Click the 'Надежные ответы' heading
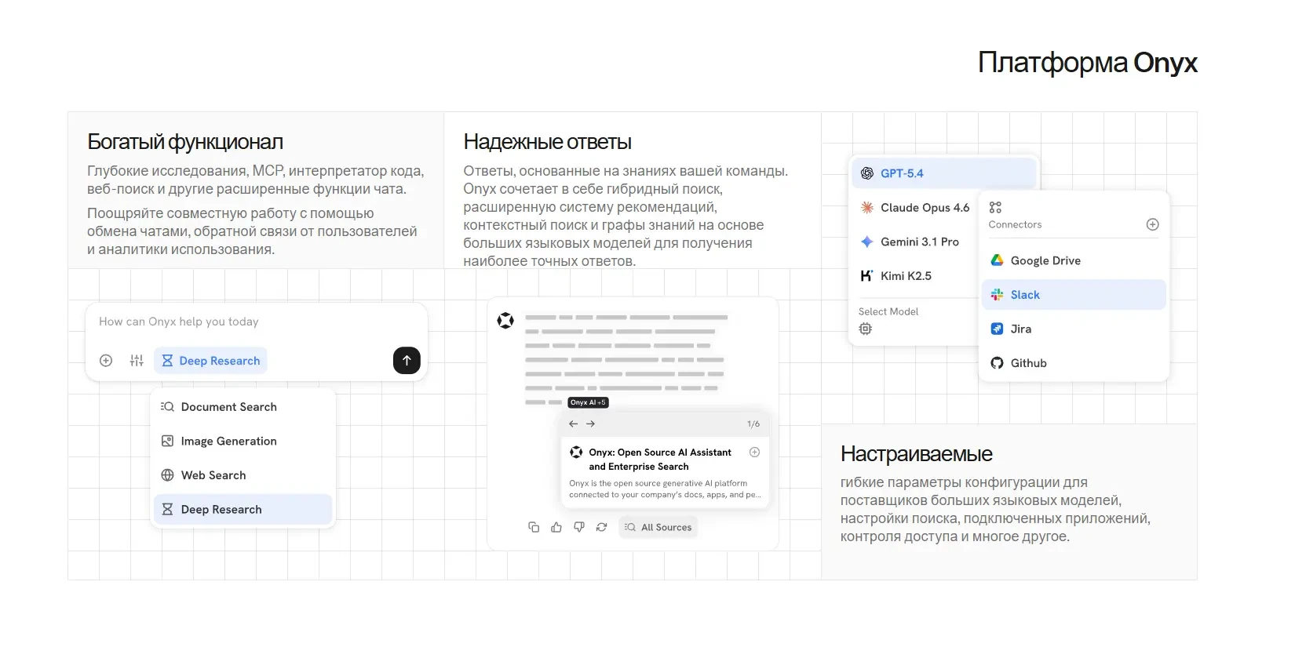 click(x=548, y=142)
